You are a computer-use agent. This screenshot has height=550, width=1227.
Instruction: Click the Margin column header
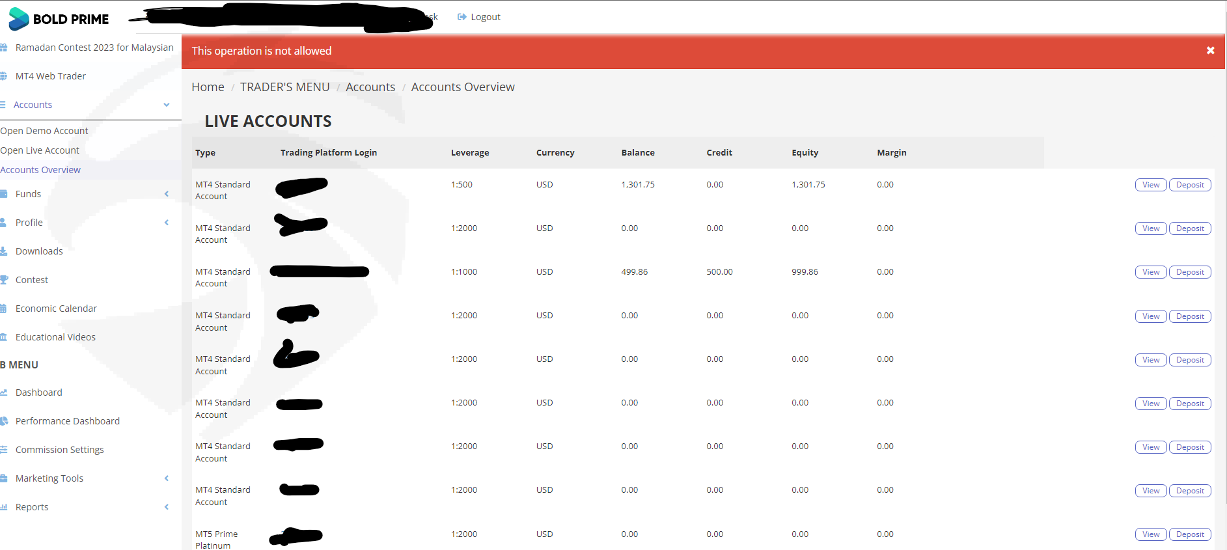coord(892,153)
